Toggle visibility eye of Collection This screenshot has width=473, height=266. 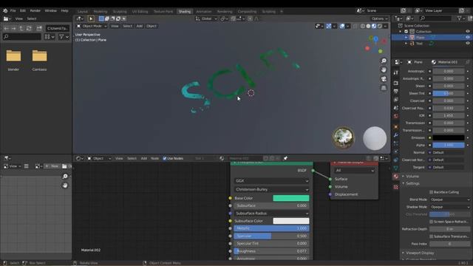click(468, 31)
